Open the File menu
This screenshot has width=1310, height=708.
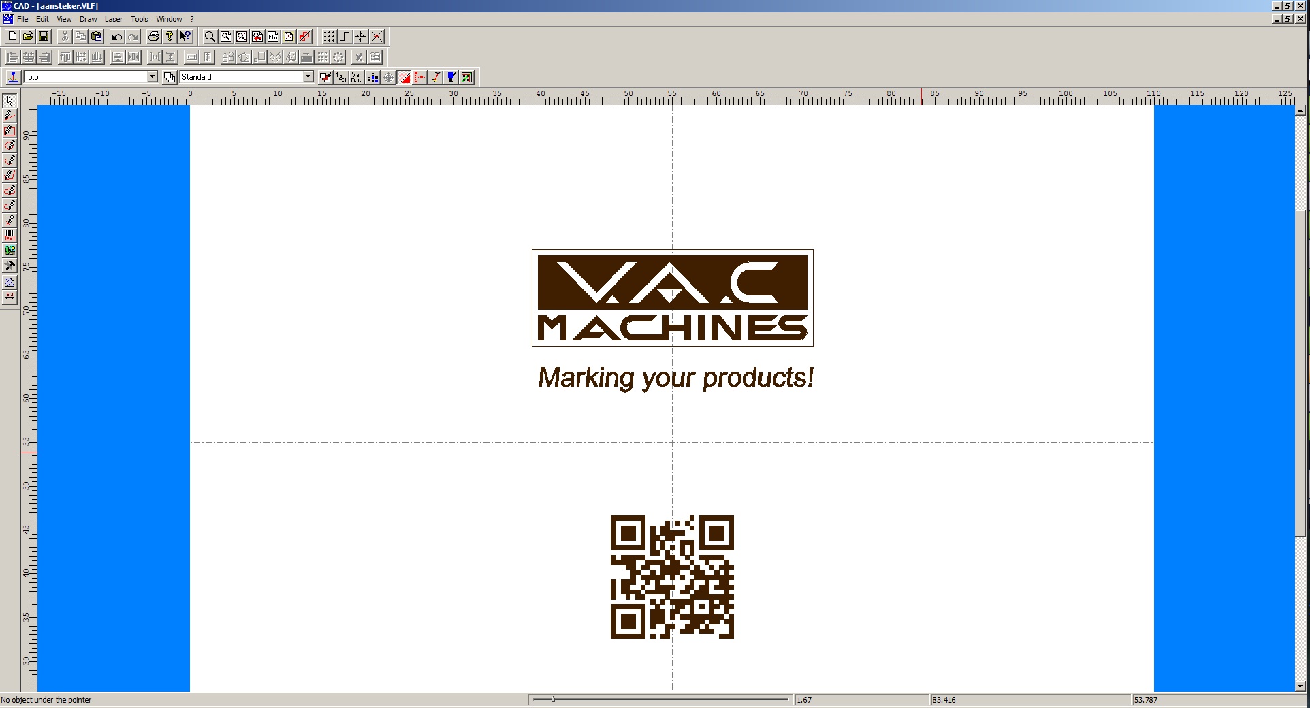click(x=22, y=19)
